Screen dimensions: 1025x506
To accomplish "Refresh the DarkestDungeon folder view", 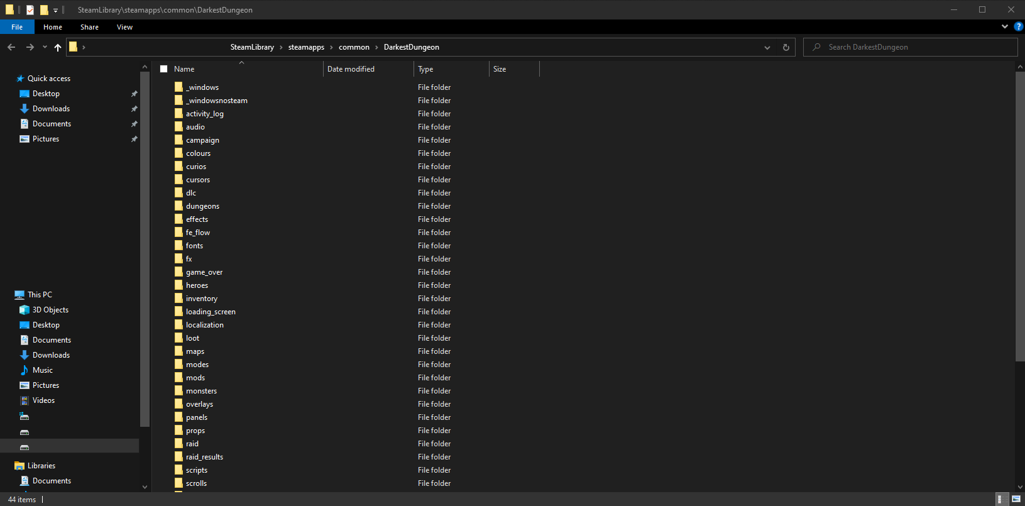I will [x=786, y=47].
